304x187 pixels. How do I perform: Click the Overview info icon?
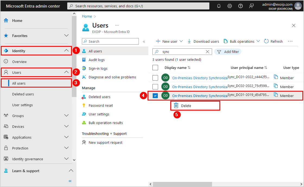[x=6, y=61]
